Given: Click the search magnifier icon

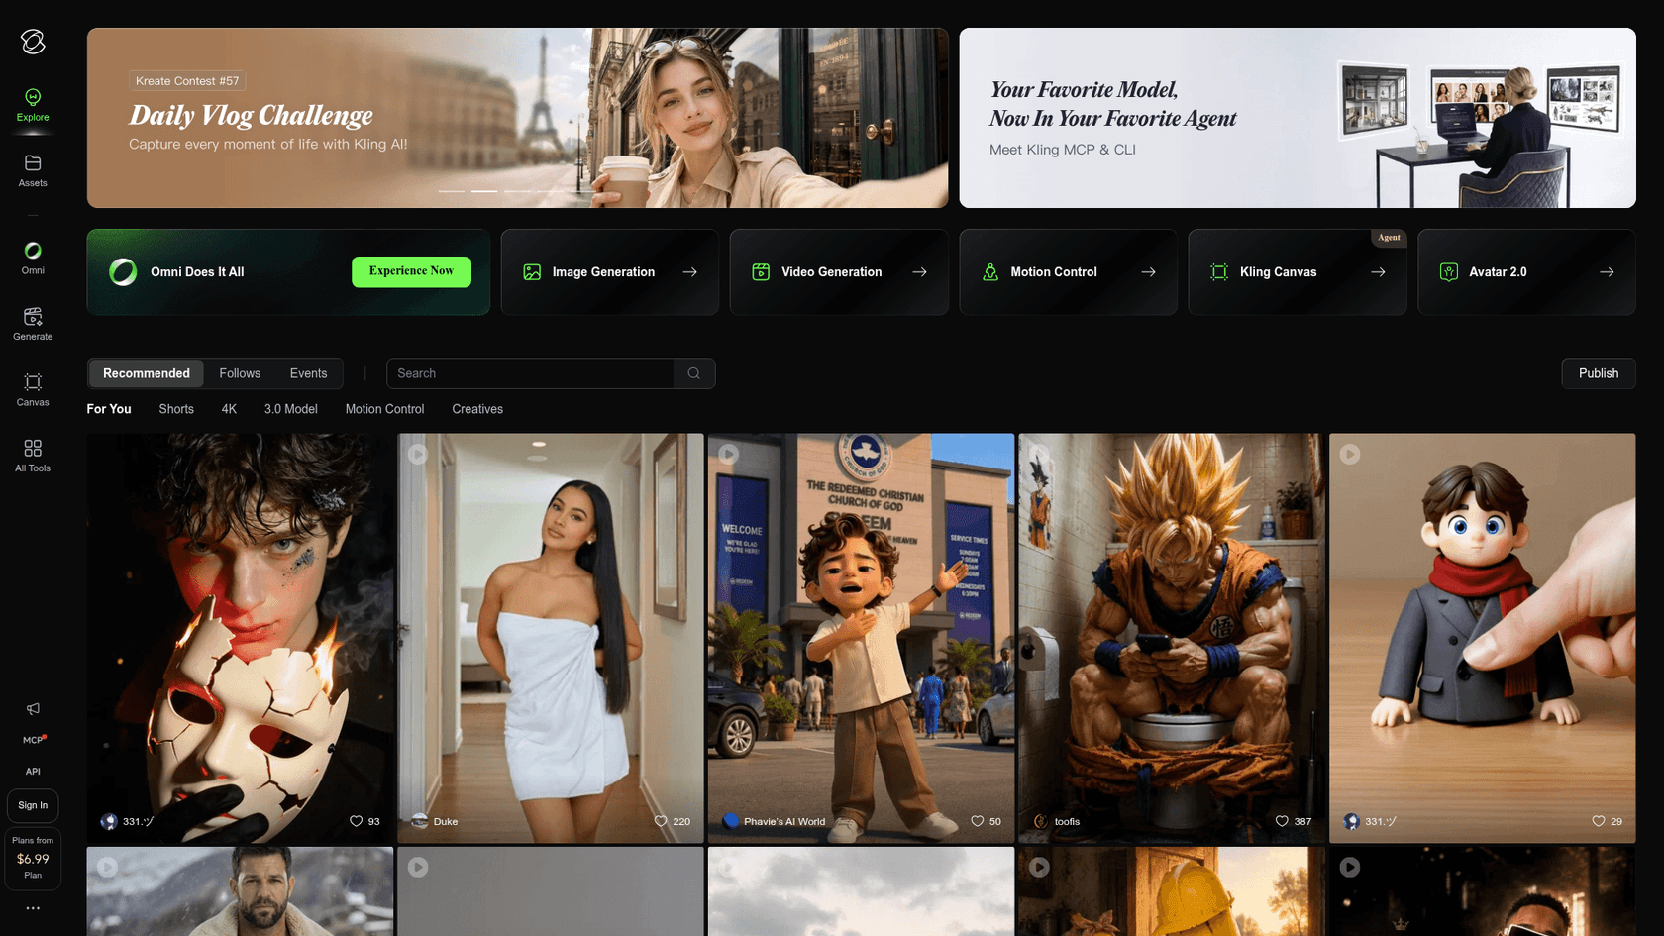Looking at the screenshot, I should (694, 373).
